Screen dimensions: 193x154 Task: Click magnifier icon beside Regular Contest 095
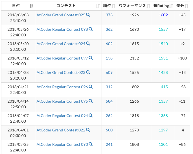pos(91,101)
